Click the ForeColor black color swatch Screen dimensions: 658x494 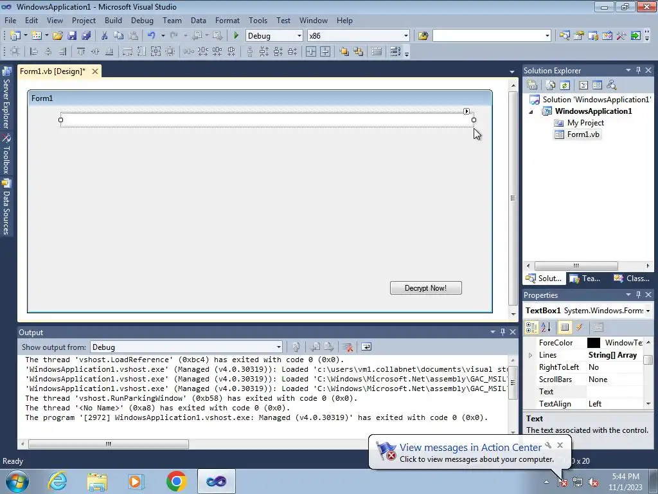[x=593, y=343]
